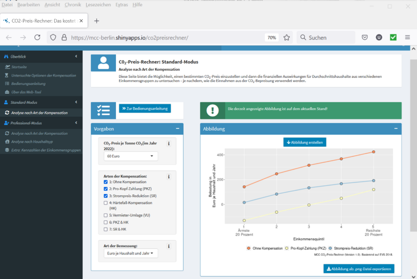Check 4: Härtefall-Kompensation (HK)
This screenshot has height=279, width=417.
105,203
